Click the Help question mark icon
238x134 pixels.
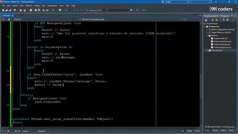pos(216,2)
